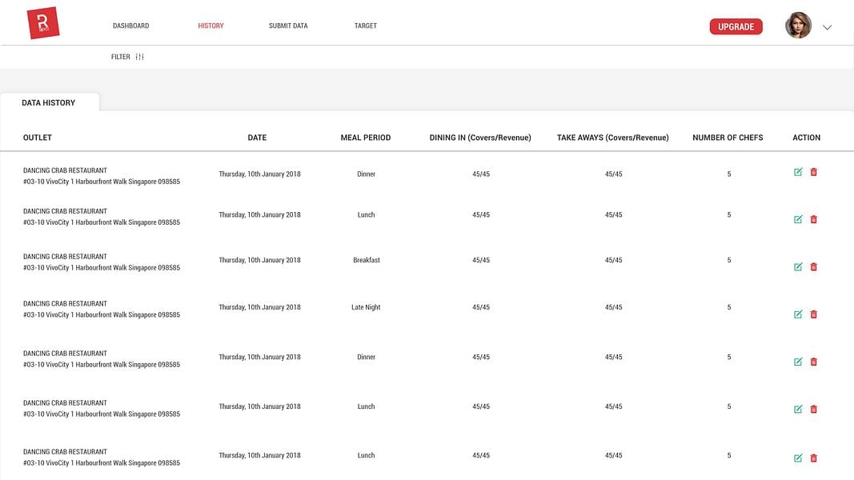The width and height of the screenshot is (854, 480).
Task: Delete the Breakfast row entry
Action: click(x=814, y=266)
